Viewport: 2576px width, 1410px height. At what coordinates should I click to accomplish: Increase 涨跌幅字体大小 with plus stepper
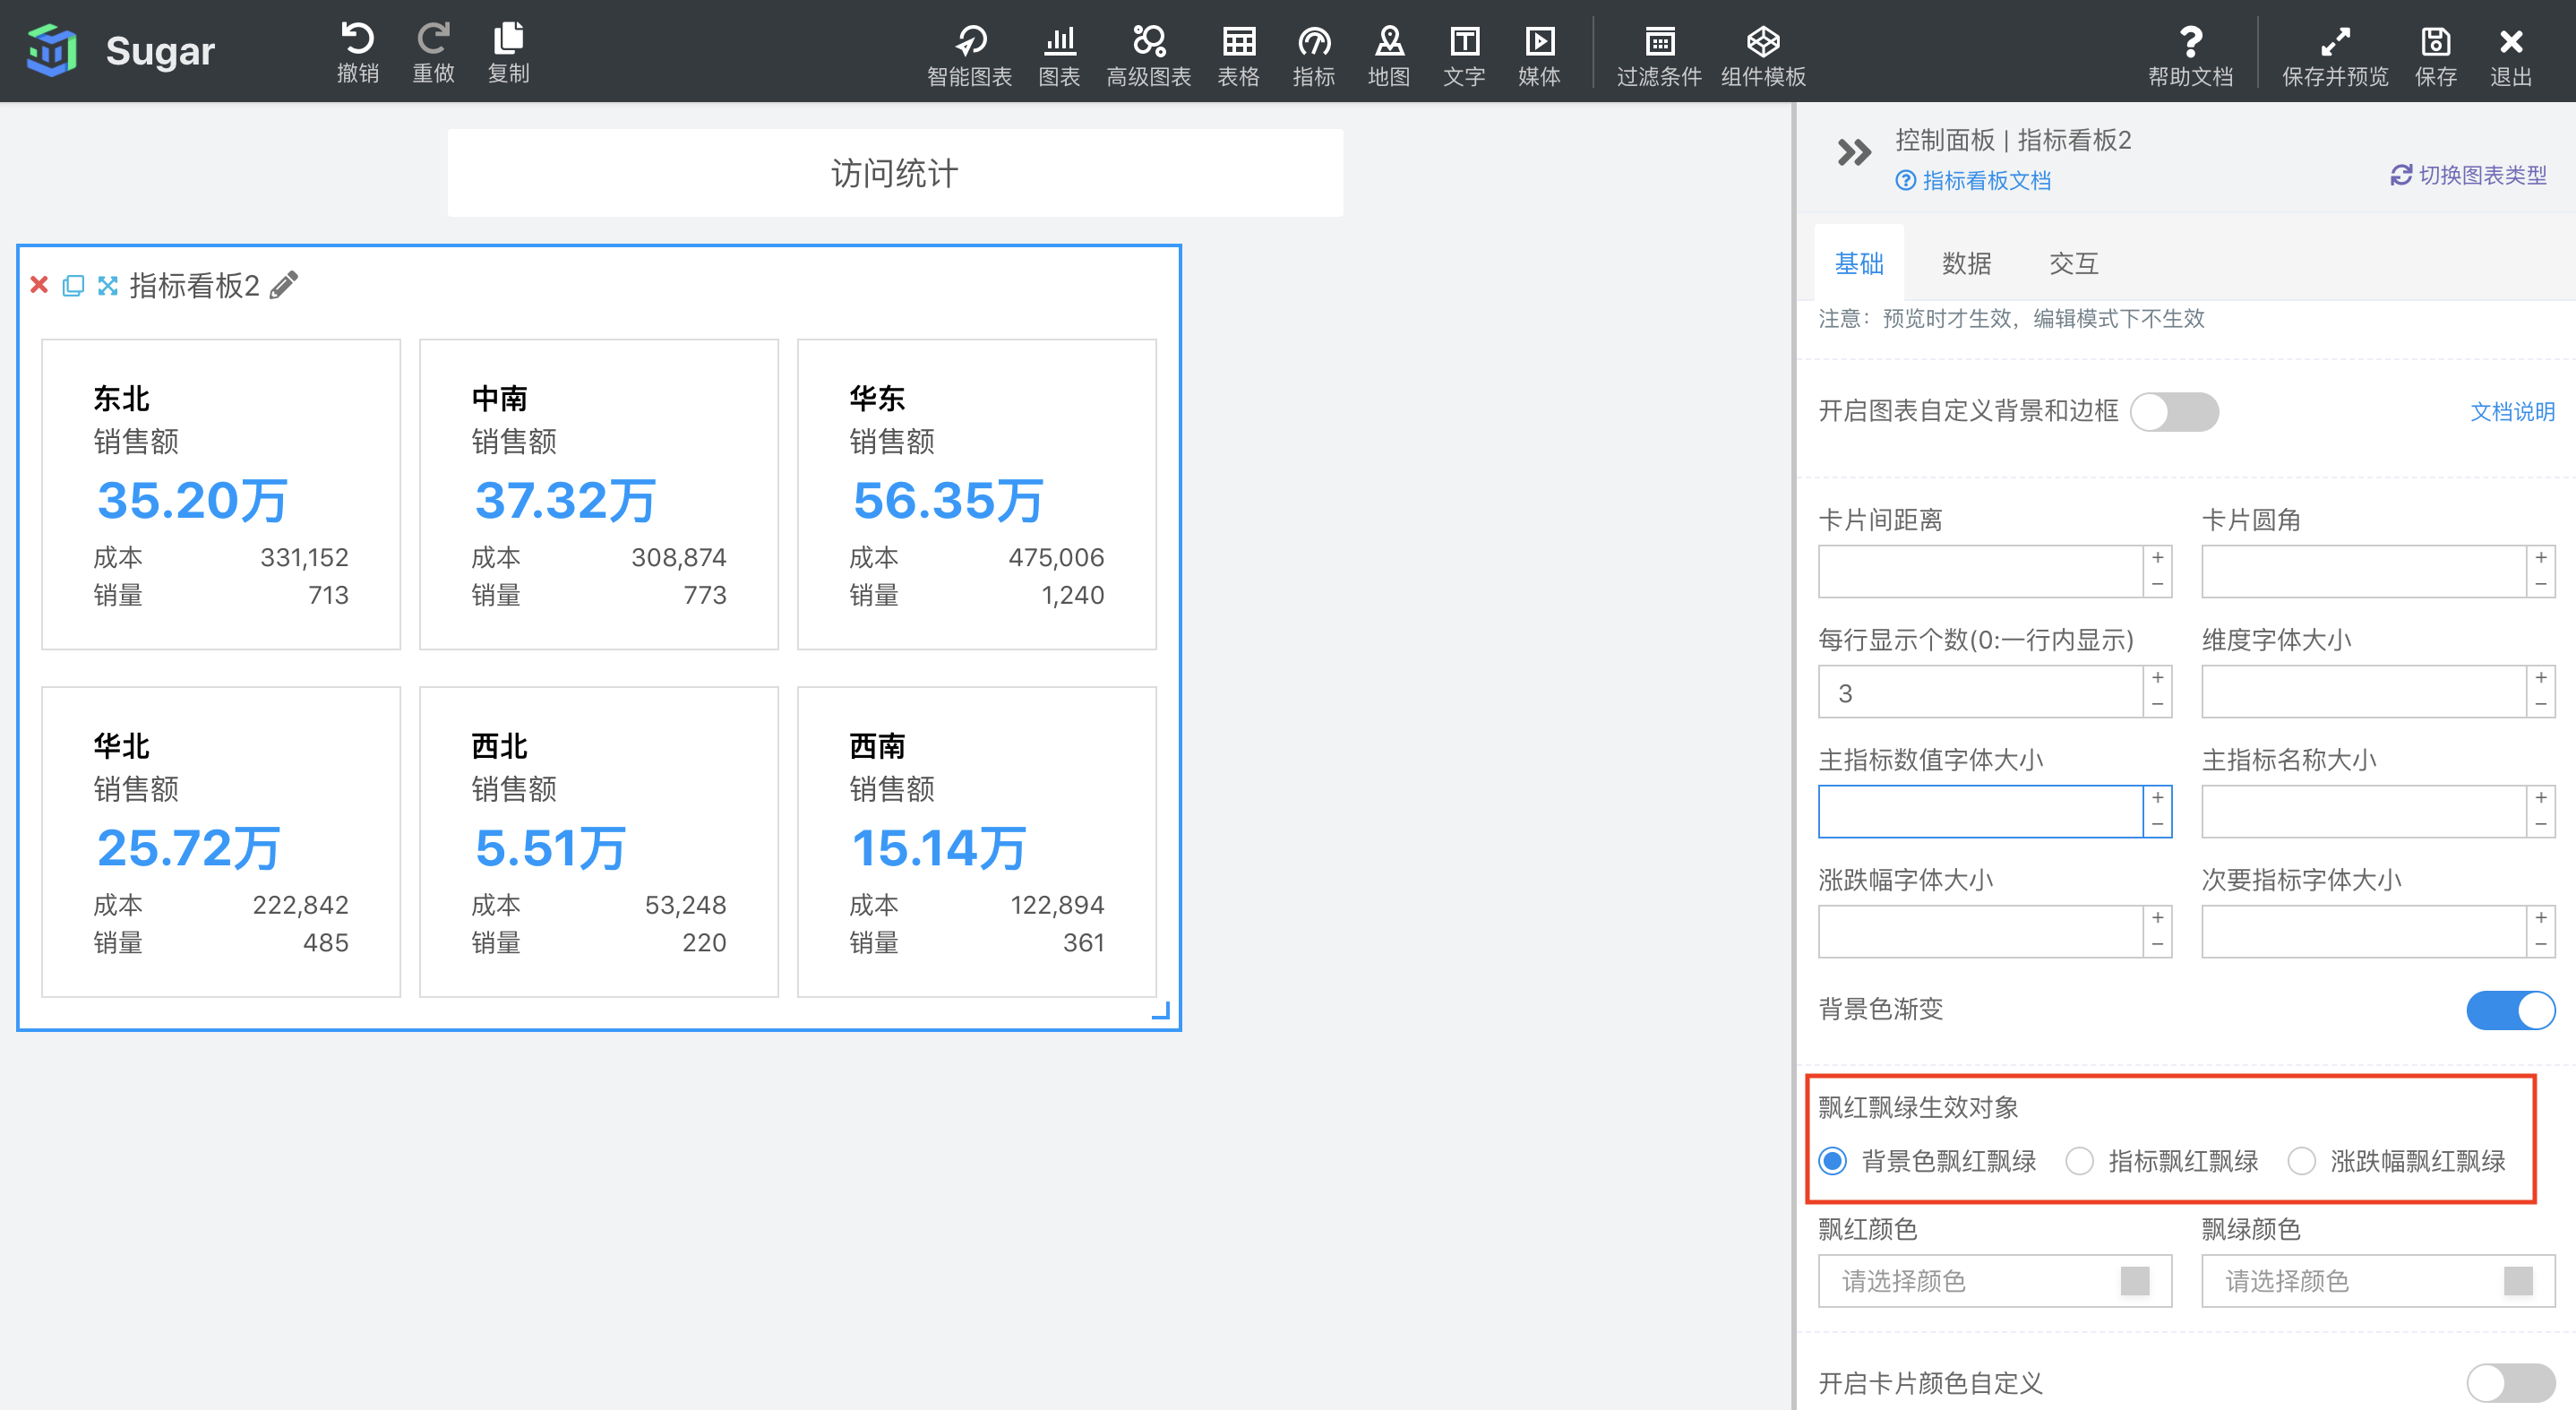(2157, 918)
